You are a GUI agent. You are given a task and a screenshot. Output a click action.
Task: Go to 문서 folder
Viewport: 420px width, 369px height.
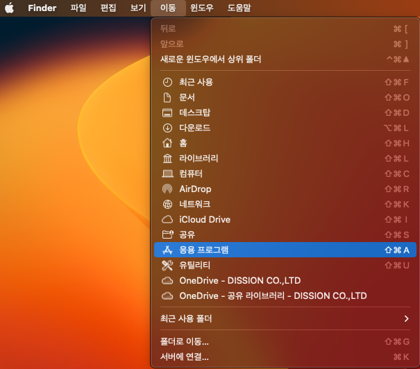285,97
